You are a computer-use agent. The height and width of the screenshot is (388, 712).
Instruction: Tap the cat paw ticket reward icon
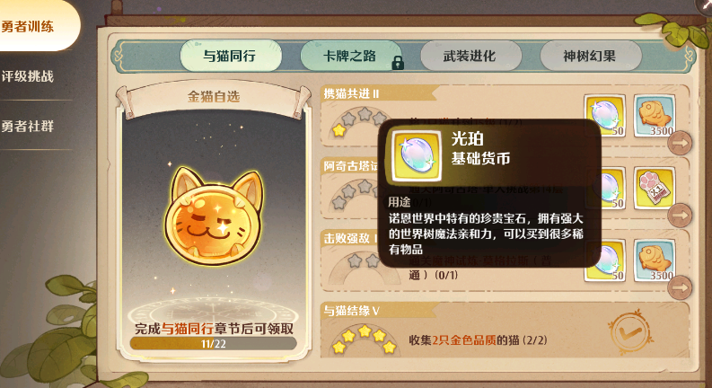pos(655,188)
